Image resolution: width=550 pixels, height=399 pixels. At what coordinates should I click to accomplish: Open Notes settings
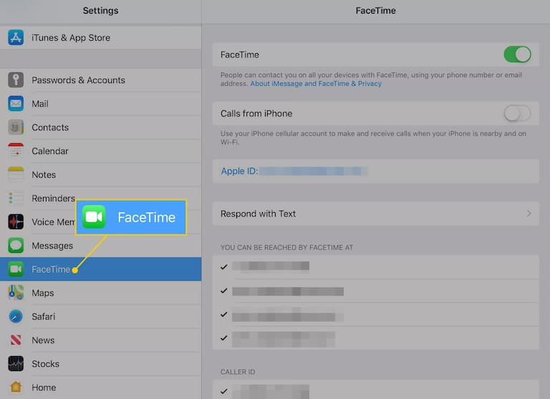(x=101, y=175)
